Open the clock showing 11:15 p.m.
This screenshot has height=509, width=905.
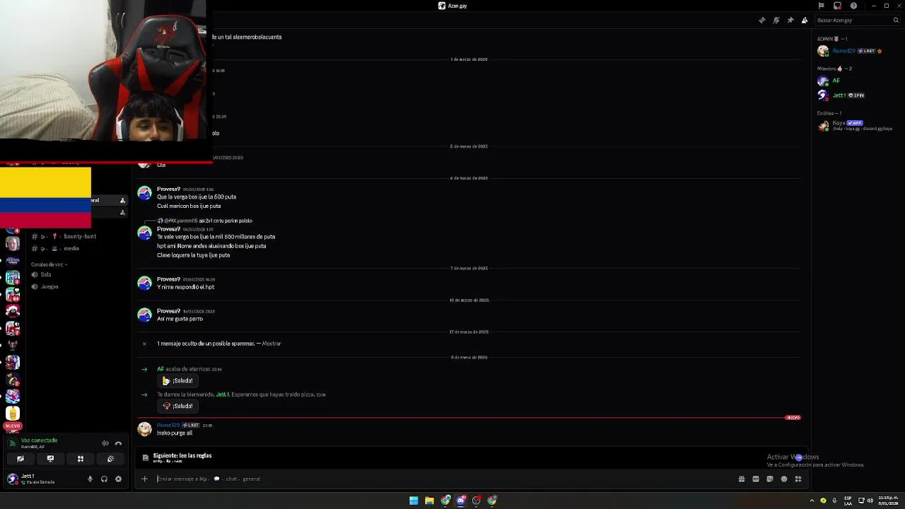pos(888,501)
